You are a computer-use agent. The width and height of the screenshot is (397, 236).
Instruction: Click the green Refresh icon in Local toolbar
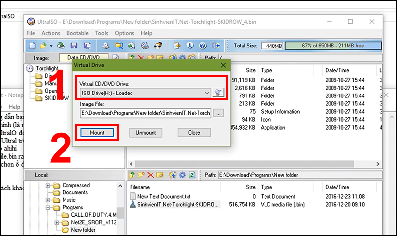click(192, 175)
